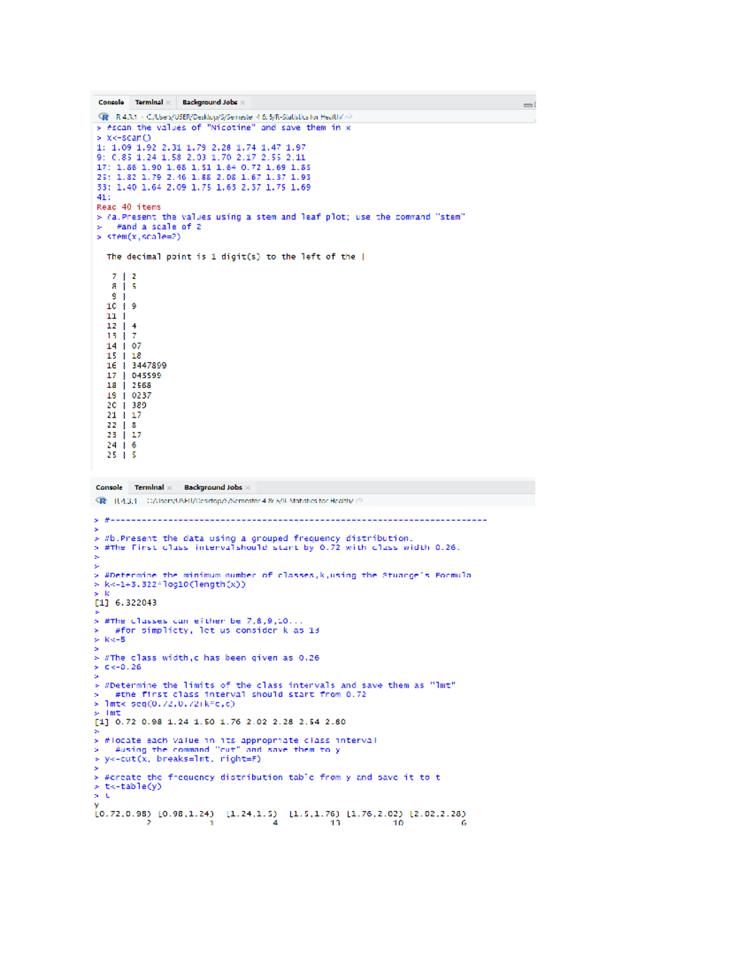
Task: Click the R logo icon in lower Console pane
Action: pos(101,500)
